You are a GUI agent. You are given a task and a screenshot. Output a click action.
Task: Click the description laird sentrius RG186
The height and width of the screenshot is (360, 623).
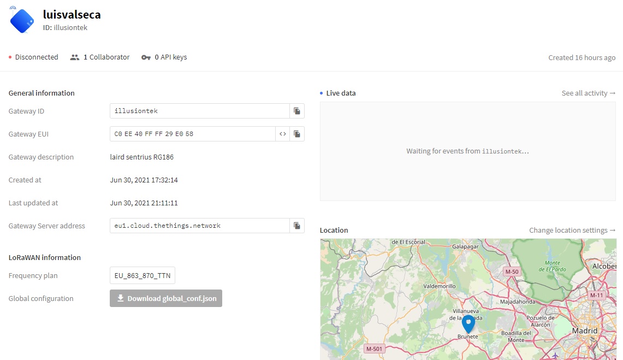coord(142,157)
